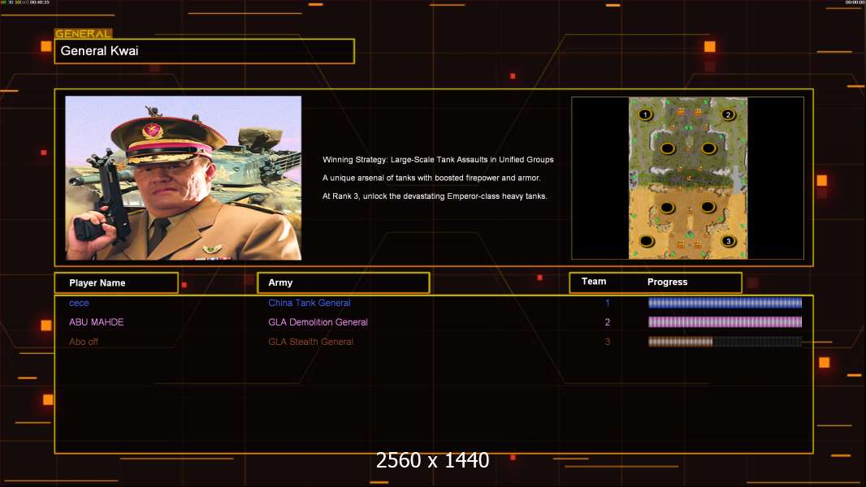Click the GENERAL label above the name
This screenshot has width=866, height=487.
tap(83, 33)
